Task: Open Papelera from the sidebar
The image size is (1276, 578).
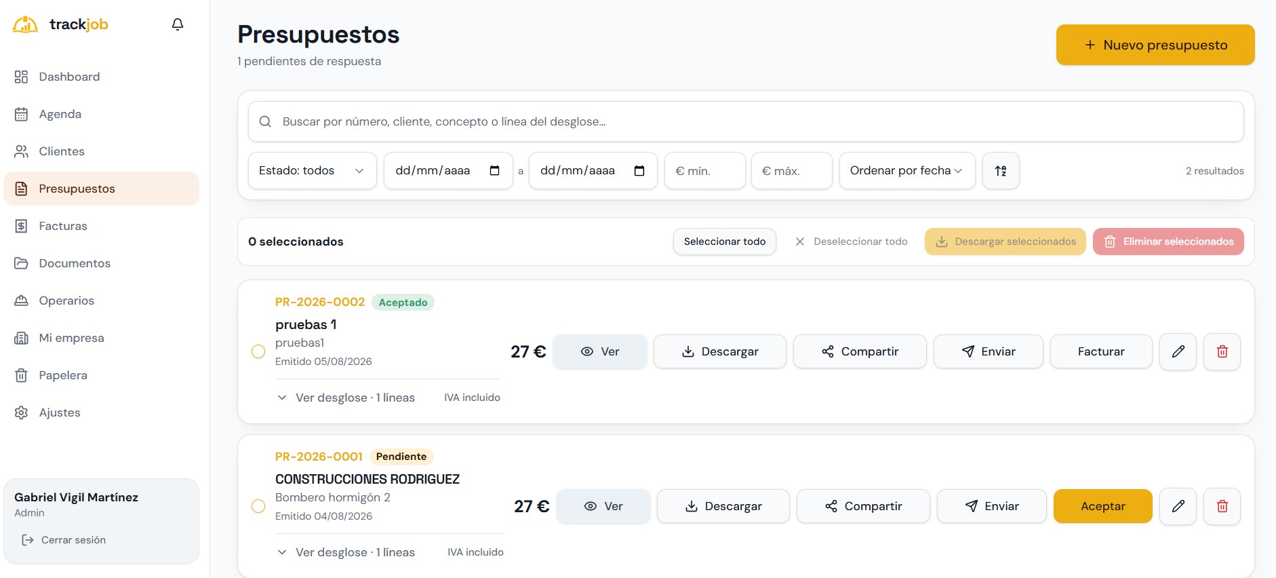Action: click(x=102, y=375)
